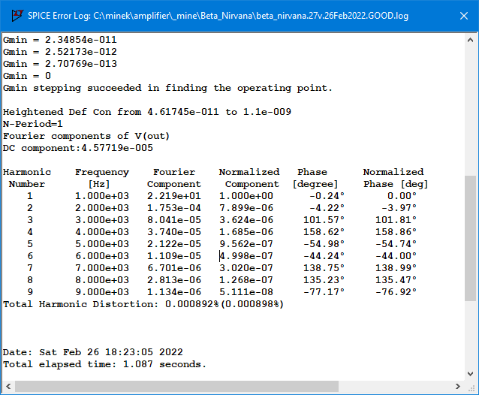Click the DC component value 4.57719e-005
Viewport: 479px width, 395px height.
[117, 148]
